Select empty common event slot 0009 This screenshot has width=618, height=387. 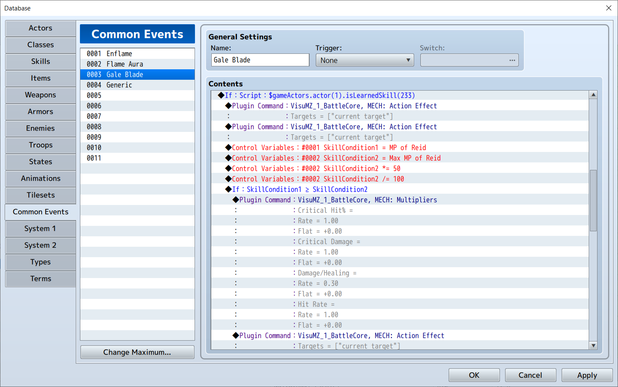coord(137,137)
